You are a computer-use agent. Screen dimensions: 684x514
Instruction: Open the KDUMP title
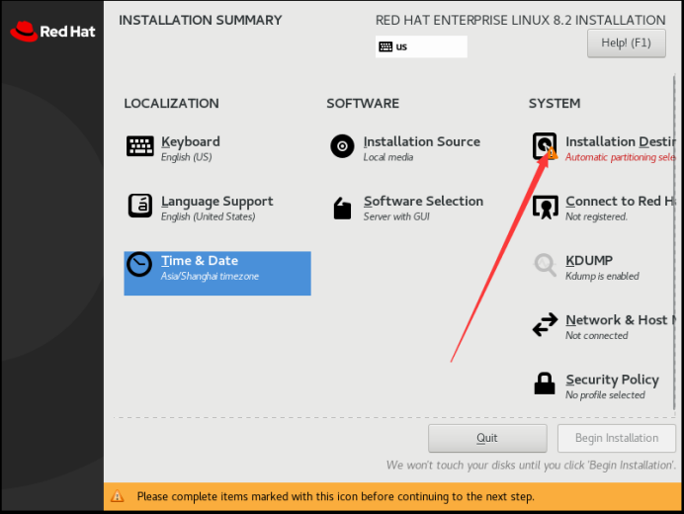[x=589, y=260]
